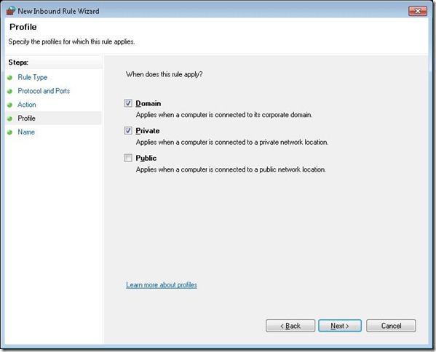Click the Back button

(290, 326)
